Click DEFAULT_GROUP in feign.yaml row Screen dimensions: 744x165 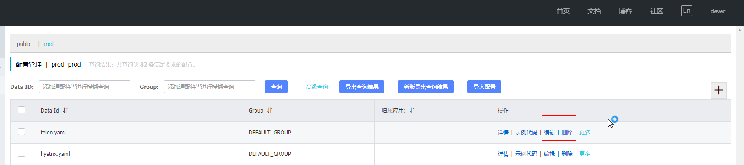[270, 133]
